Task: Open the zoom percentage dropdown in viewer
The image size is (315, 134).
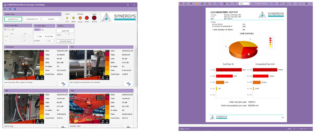Action: (x=244, y=3)
